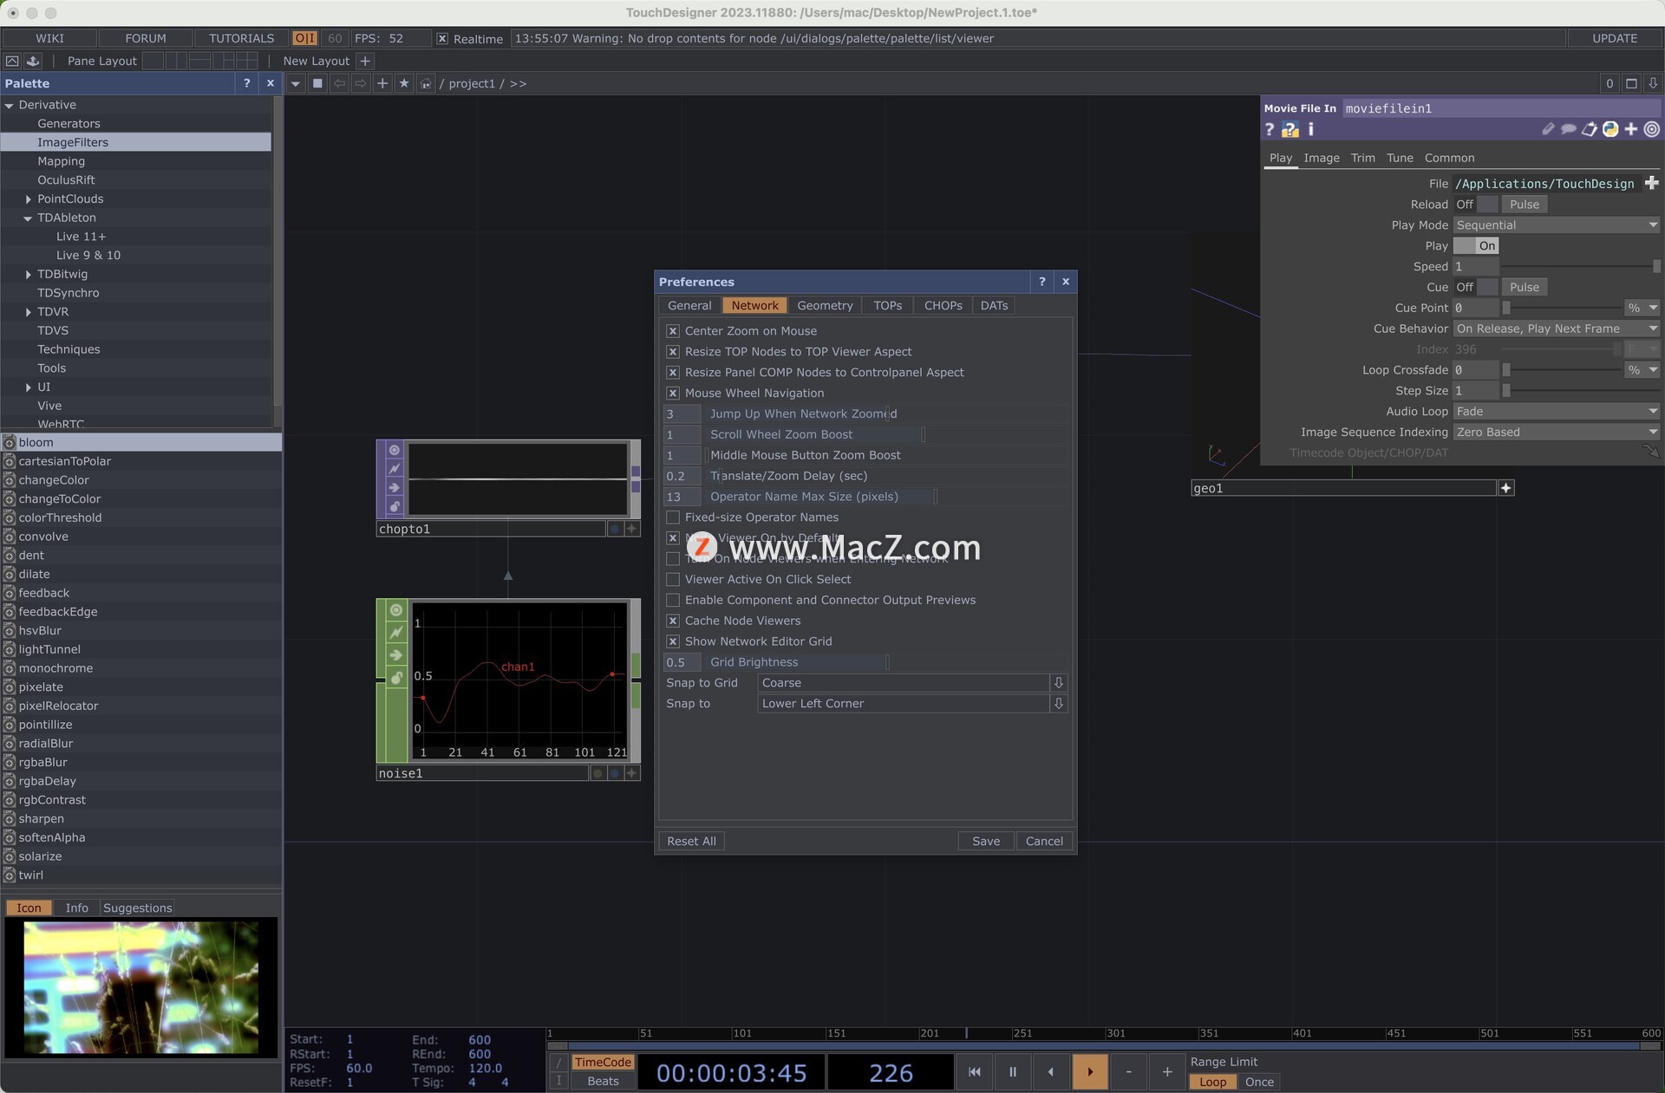The width and height of the screenshot is (1665, 1093).
Task: Switch to Geometry preferences tab
Action: pos(825,306)
